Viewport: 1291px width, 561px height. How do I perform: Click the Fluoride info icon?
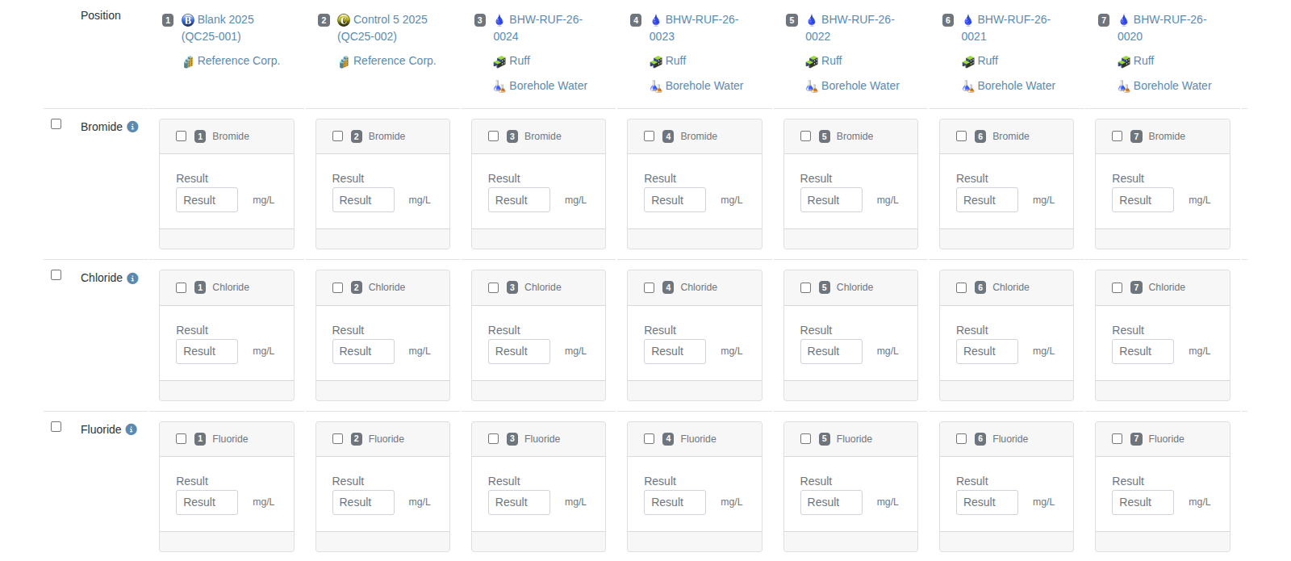131,429
